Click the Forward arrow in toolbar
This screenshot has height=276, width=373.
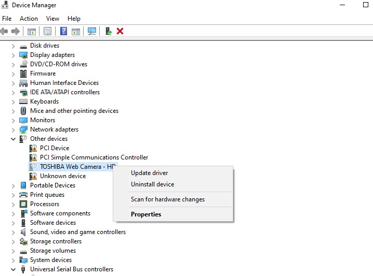pos(16,31)
